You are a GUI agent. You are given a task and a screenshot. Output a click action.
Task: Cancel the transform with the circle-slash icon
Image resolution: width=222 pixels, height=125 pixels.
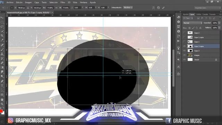pyautogui.click(x=159, y=8)
